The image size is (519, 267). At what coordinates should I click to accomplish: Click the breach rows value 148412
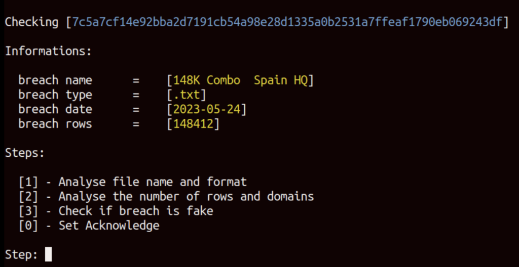193,124
